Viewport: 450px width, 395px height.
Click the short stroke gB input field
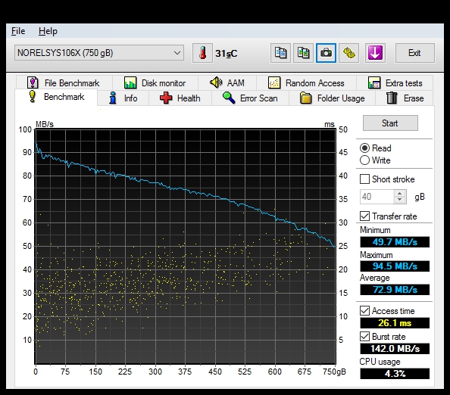pos(377,197)
